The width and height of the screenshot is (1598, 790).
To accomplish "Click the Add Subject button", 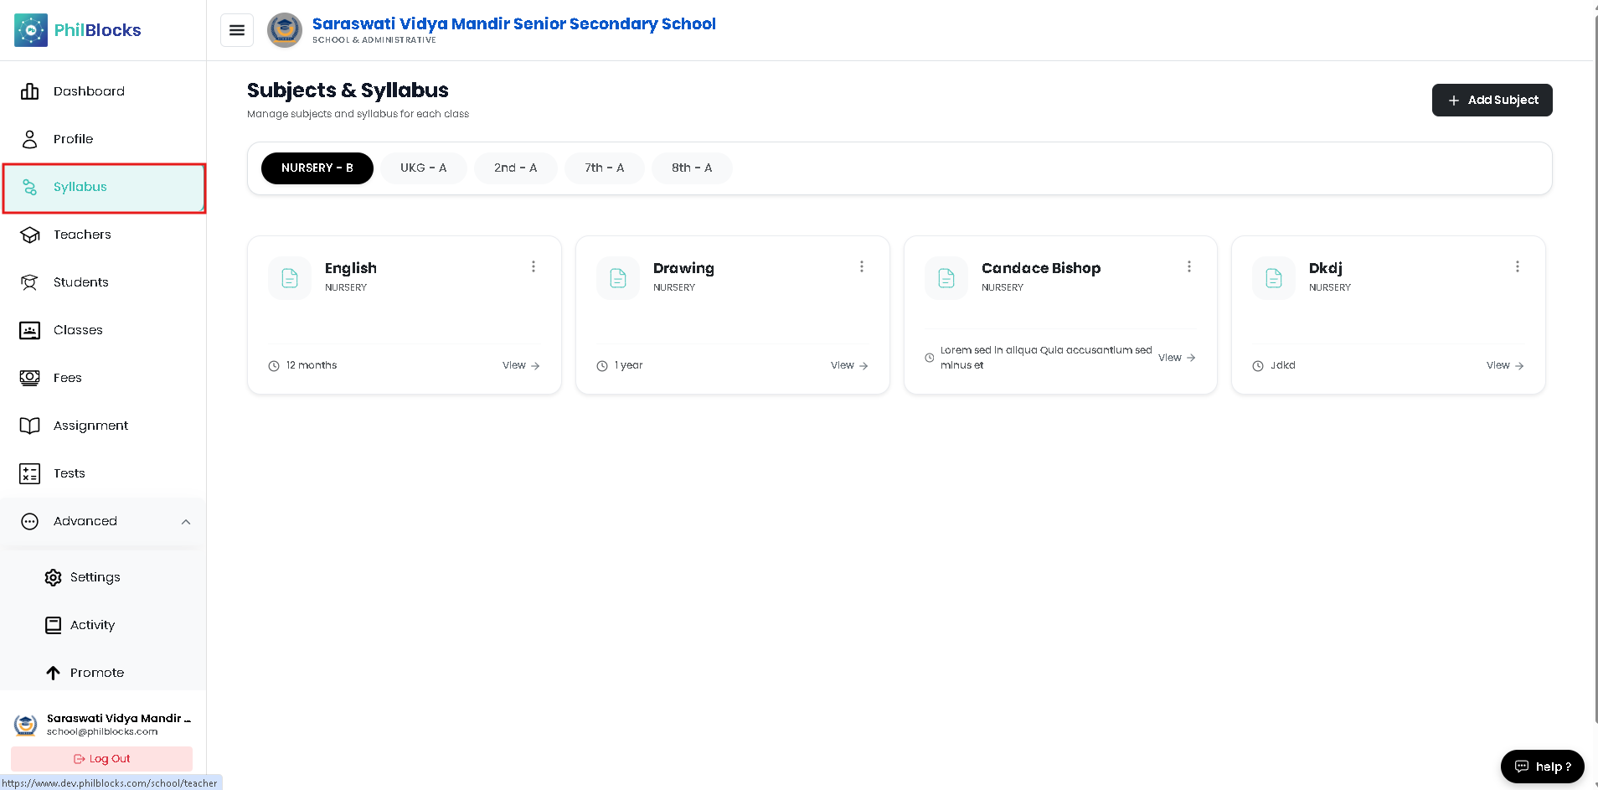I will pos(1492,100).
